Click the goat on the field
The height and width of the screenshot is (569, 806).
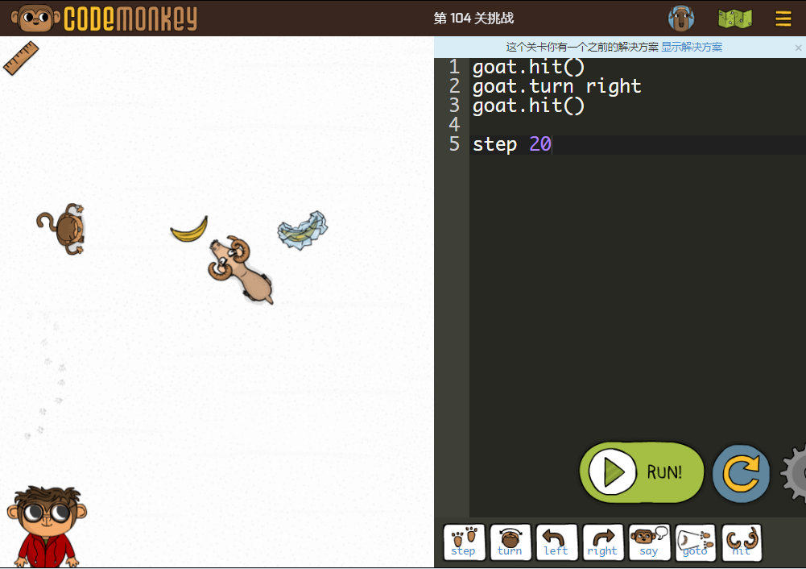[x=240, y=270]
